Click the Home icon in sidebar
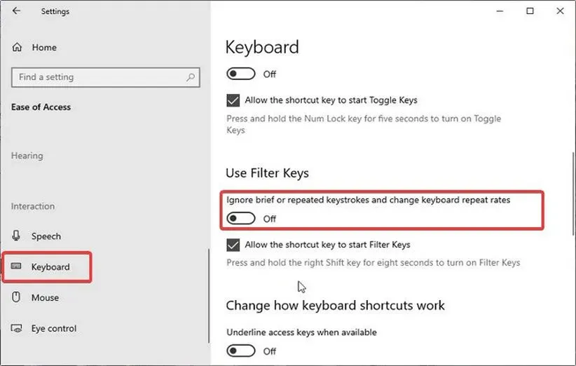 tap(18, 48)
